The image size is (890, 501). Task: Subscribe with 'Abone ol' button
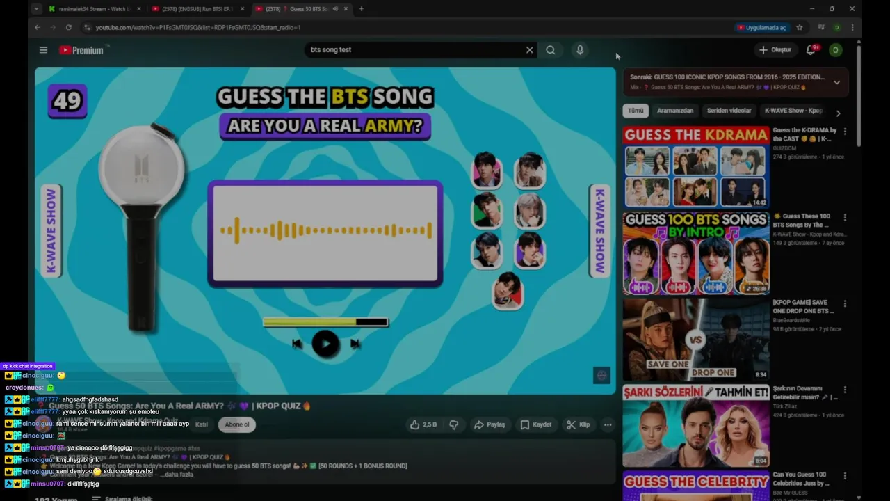pyautogui.click(x=236, y=424)
